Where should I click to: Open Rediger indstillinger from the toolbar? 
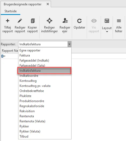click(x=49, y=25)
